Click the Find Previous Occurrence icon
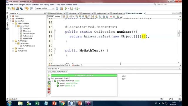The width and height of the screenshot is (188, 106). click(80, 16)
